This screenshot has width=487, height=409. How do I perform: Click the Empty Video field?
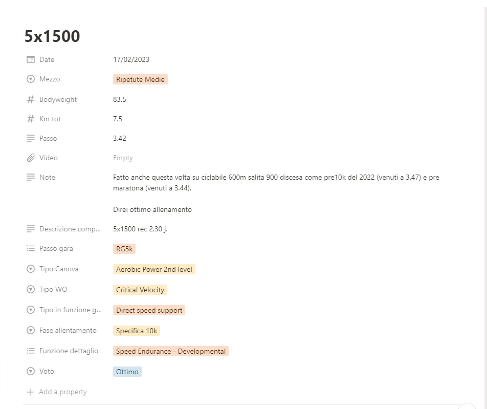click(x=123, y=158)
